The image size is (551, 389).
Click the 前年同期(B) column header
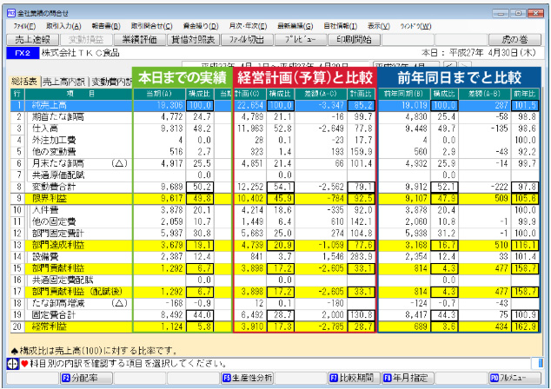(404, 94)
